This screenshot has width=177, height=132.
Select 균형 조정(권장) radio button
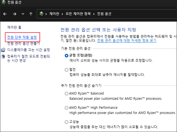(66, 55)
